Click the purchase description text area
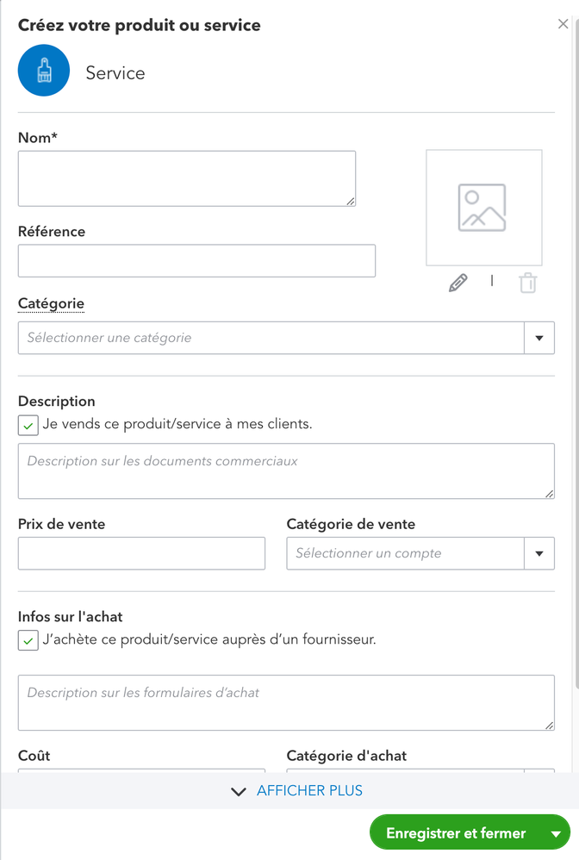The width and height of the screenshot is (579, 860). (286, 702)
